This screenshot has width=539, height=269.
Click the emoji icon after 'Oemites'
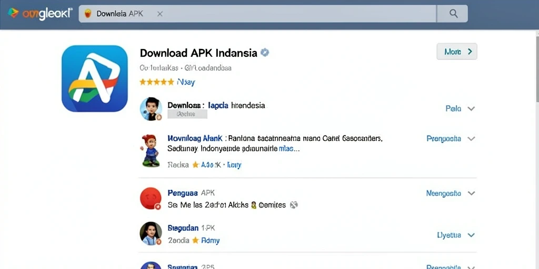(x=294, y=205)
